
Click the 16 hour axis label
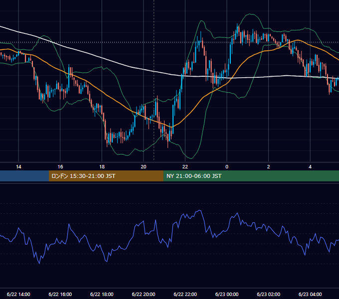(x=60, y=167)
